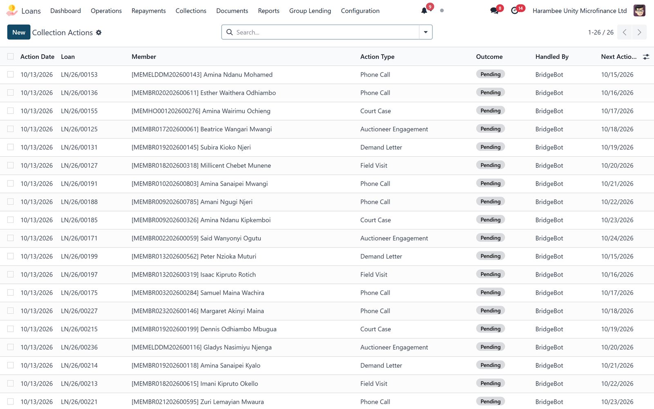
Task: Click the user avatar picture
Action: 639,11
